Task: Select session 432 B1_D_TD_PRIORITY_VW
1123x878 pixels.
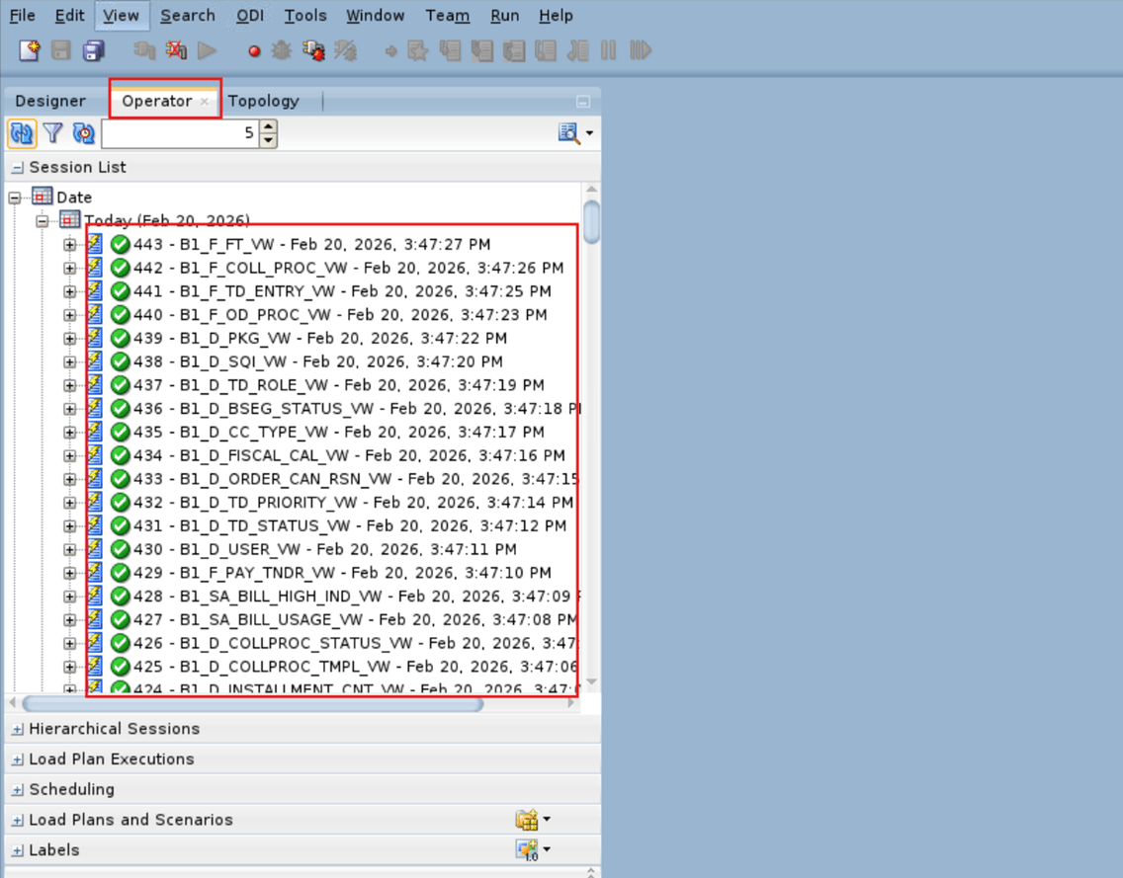Action: coord(353,503)
